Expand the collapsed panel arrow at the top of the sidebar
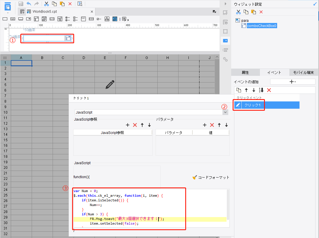Viewport: 319px width, 238px height. click(225, 4)
